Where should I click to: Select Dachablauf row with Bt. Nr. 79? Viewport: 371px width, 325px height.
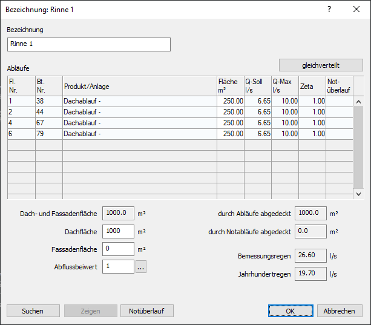pyautogui.click(x=180, y=134)
